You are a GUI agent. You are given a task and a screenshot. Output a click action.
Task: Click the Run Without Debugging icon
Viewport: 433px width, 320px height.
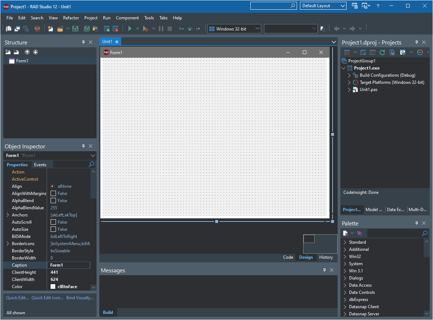click(x=145, y=29)
